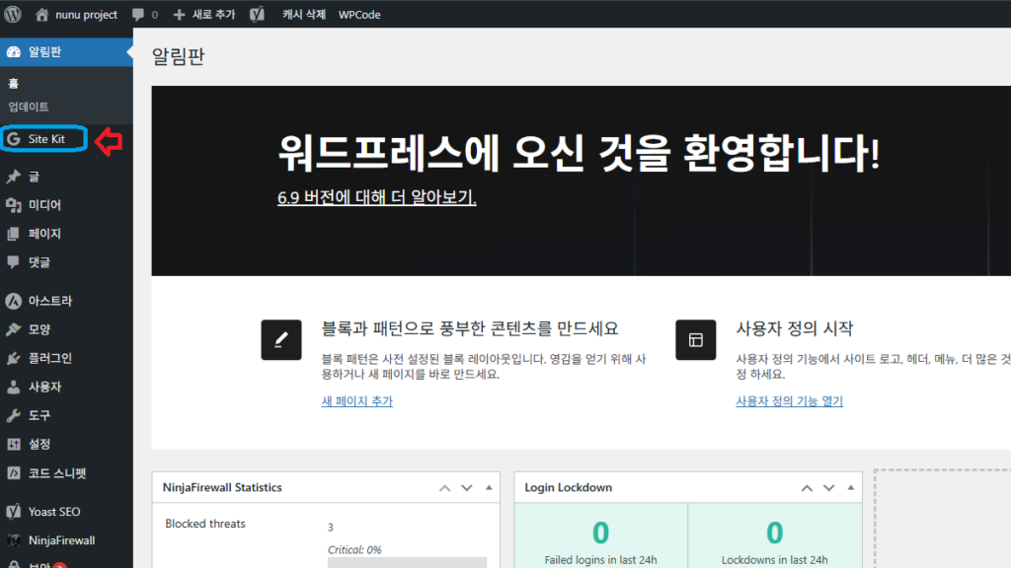Image resolution: width=1011 pixels, height=568 pixels.
Task: Click 캐시 삭제 in the admin bar
Action: coord(303,15)
